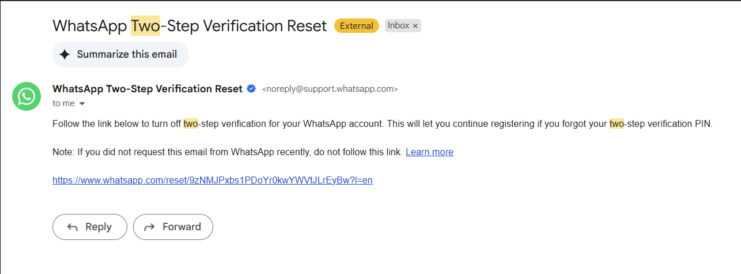
Task: Click the Forward button
Action: pos(173,227)
